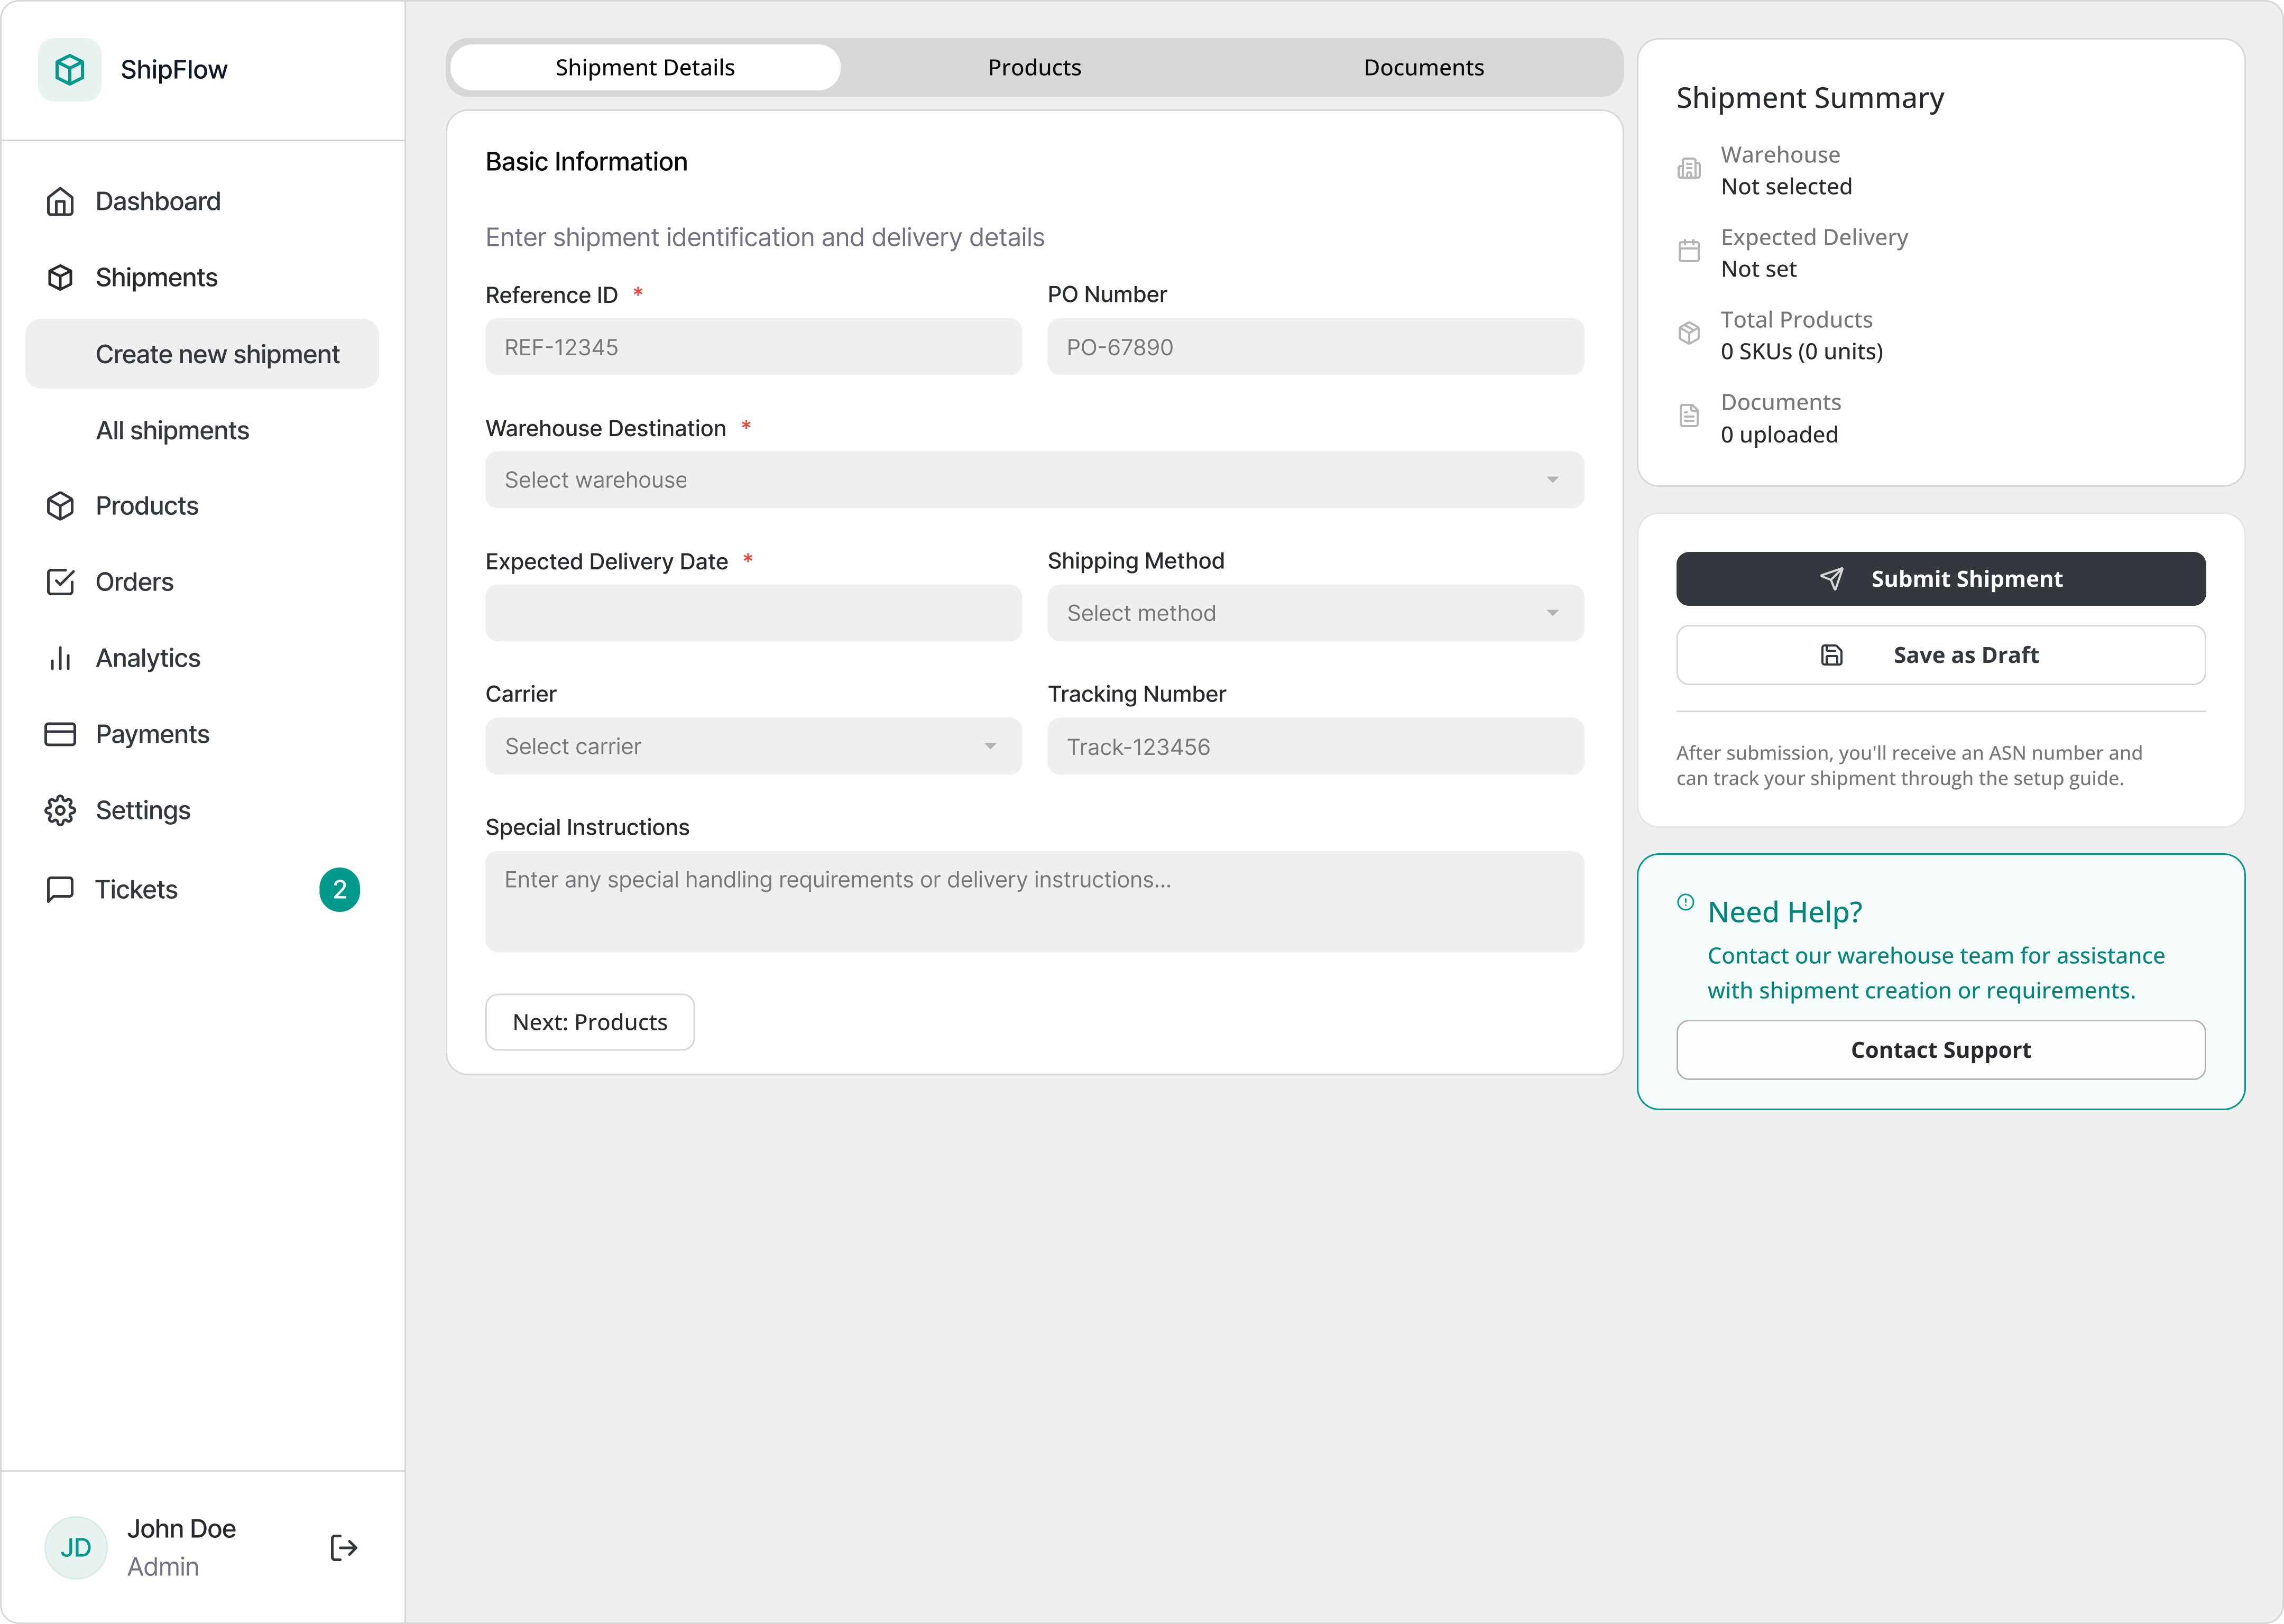The image size is (2284, 1624).
Task: Click the Tickets message bubble icon
Action: pyautogui.click(x=60, y=889)
